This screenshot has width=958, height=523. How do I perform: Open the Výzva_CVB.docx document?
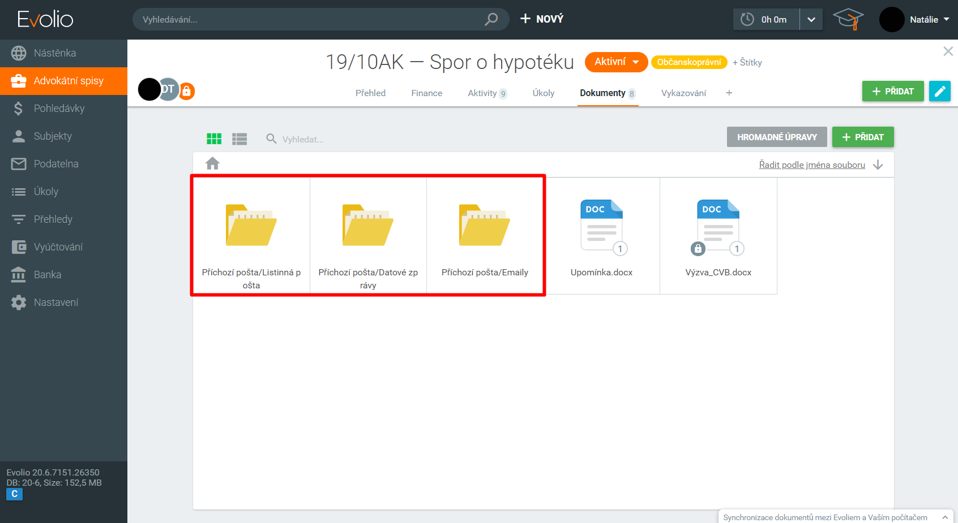pos(718,236)
